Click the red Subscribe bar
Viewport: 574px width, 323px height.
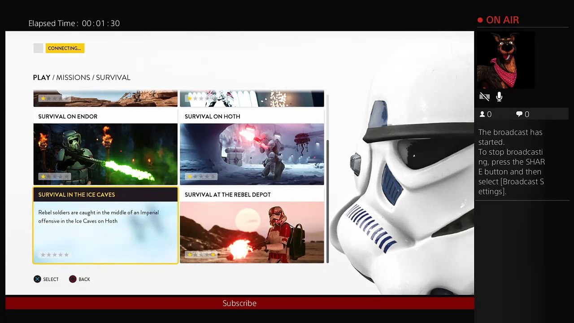(x=239, y=303)
